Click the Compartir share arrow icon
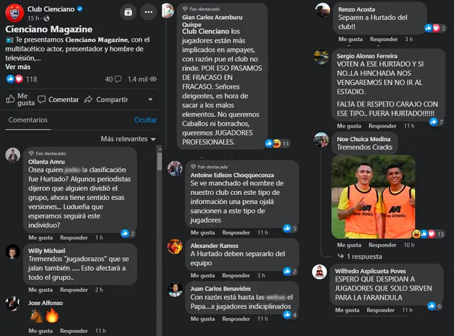Screen dimensions: 454x336 [88, 99]
